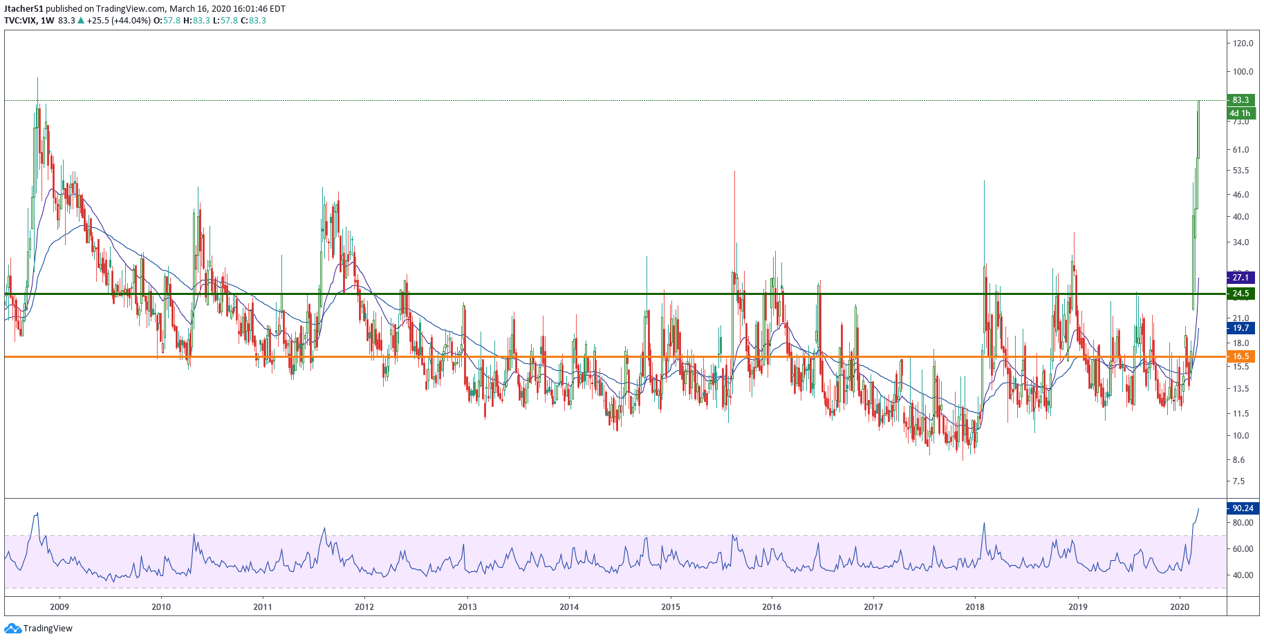The height and width of the screenshot is (641, 1264).
Task: Open the Jtacher51 author name
Action: (x=24, y=9)
